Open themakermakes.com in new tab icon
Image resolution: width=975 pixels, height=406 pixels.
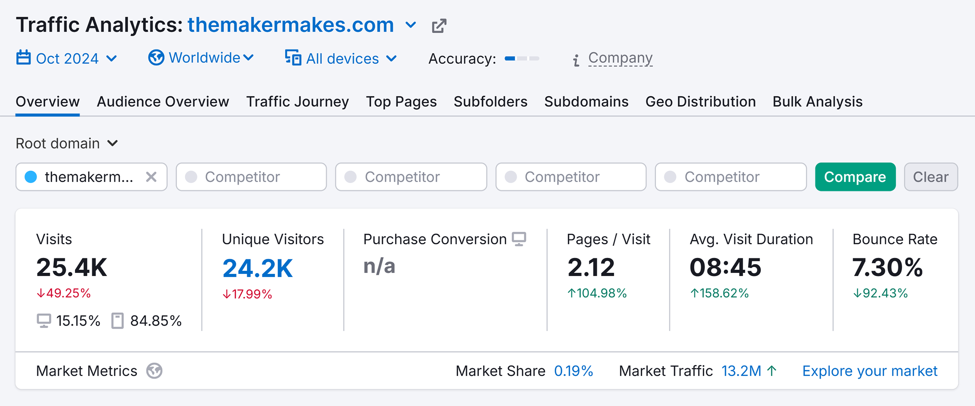coord(439,26)
